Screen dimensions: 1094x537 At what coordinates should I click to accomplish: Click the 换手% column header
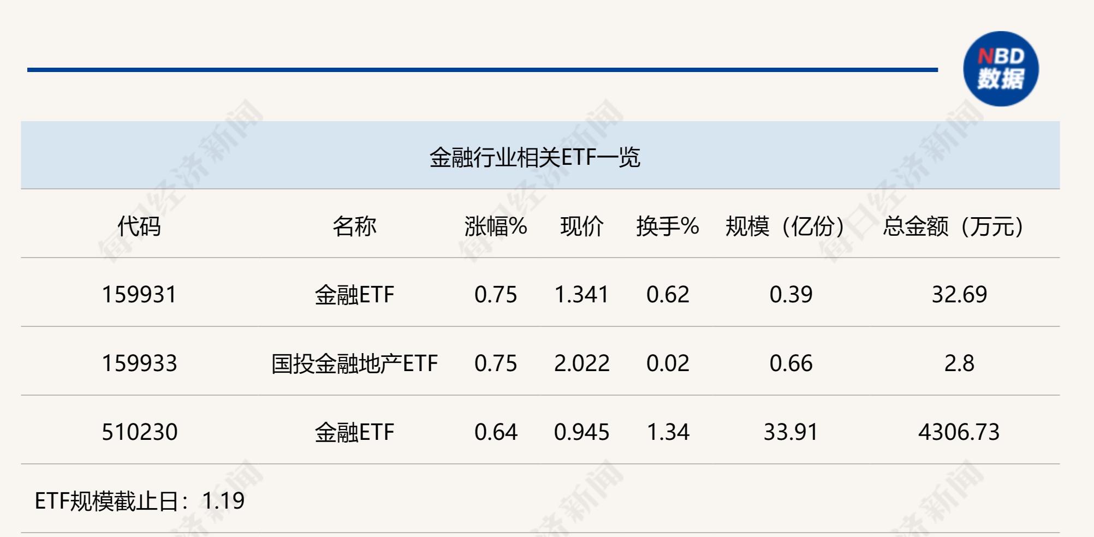point(668,226)
